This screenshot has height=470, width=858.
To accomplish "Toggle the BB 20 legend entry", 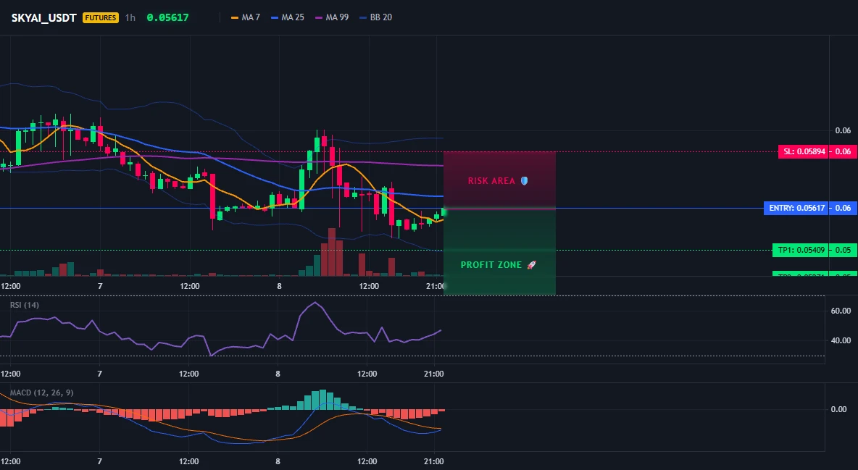I will click(376, 17).
